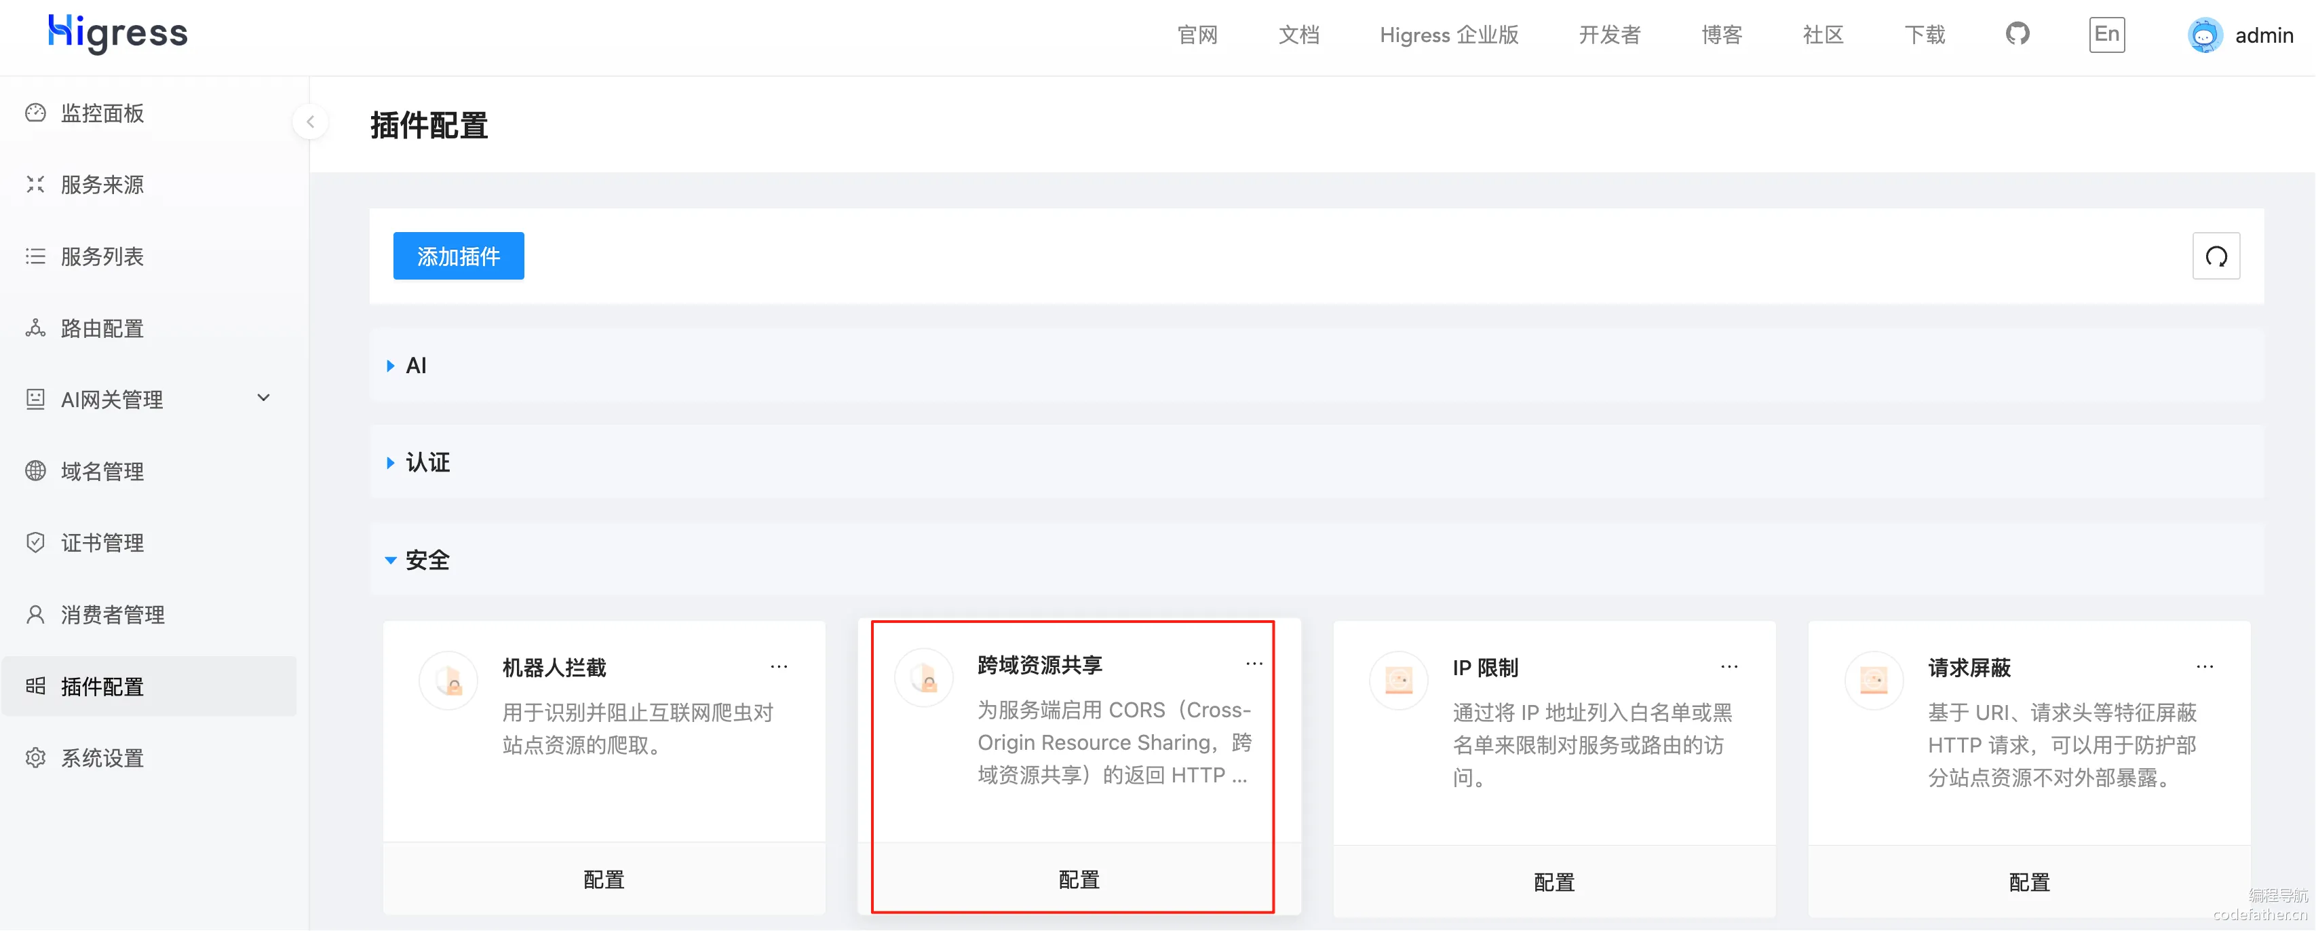Screen dimensions: 2316x931
Task: Click the refresh plugin list icon
Action: [2216, 256]
